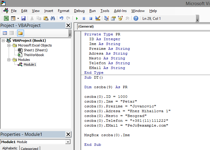
Task: Click the Find binoculars icon
Action: point(53,19)
